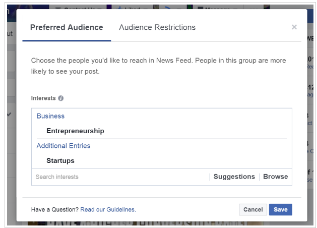
Task: Cancel the audience changes
Action: 253,210
